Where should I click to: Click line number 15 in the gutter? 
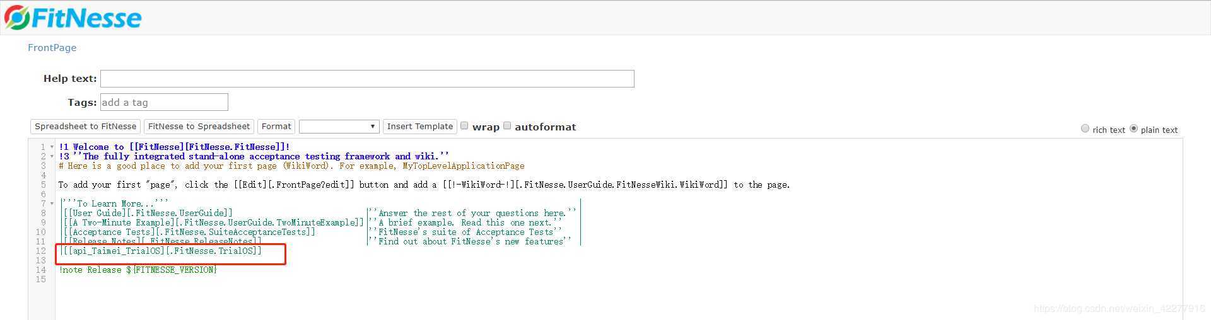tap(41, 279)
